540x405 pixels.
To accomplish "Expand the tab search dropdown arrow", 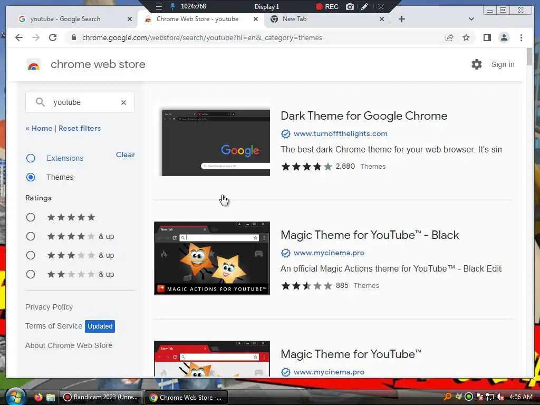I will pos(471,19).
